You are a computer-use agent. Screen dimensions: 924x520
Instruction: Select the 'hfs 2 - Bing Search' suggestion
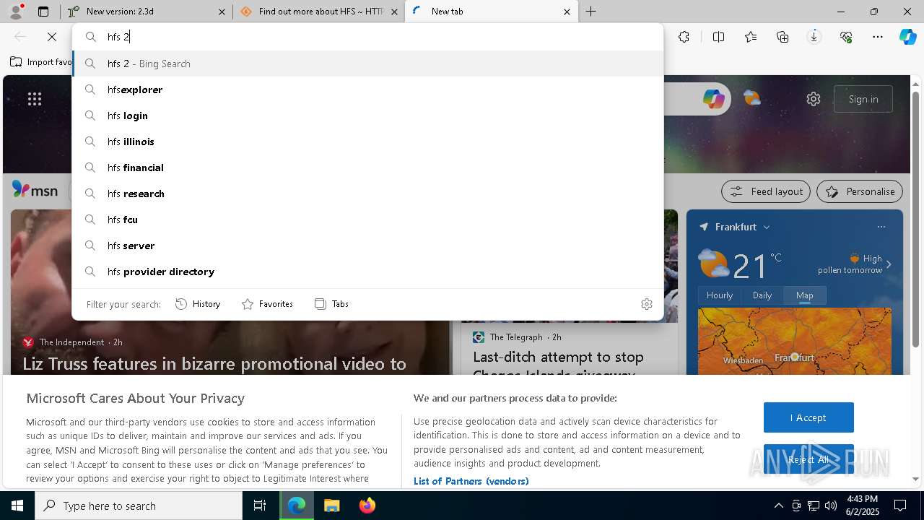point(368,64)
